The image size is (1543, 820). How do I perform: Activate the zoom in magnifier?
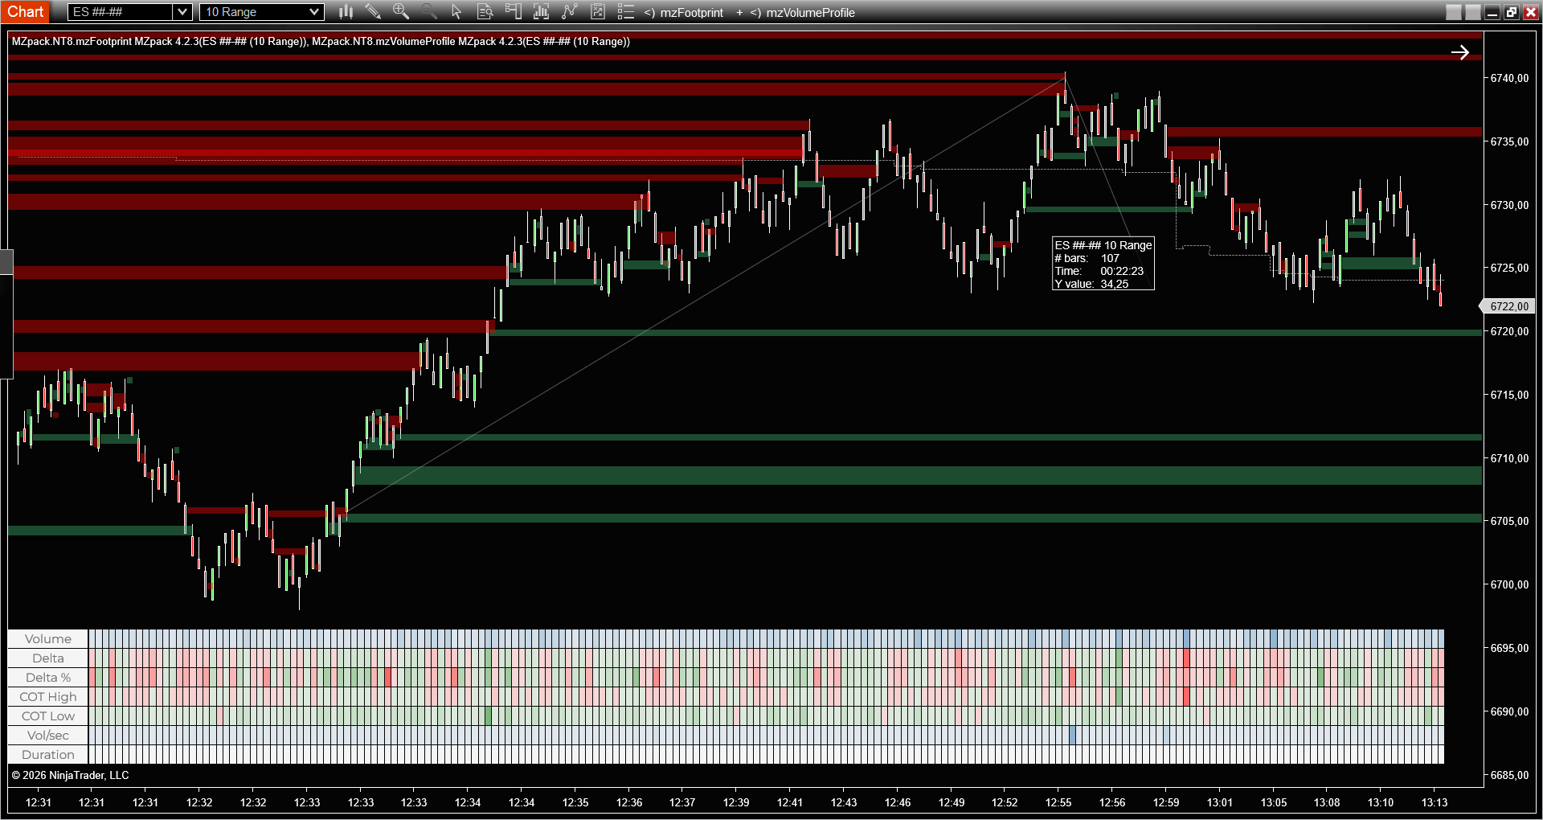click(x=401, y=12)
